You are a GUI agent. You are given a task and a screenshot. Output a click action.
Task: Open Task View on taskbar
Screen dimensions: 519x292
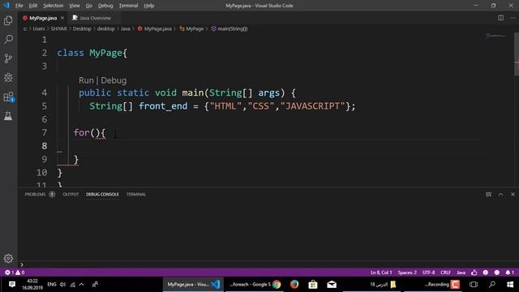click(x=474, y=285)
